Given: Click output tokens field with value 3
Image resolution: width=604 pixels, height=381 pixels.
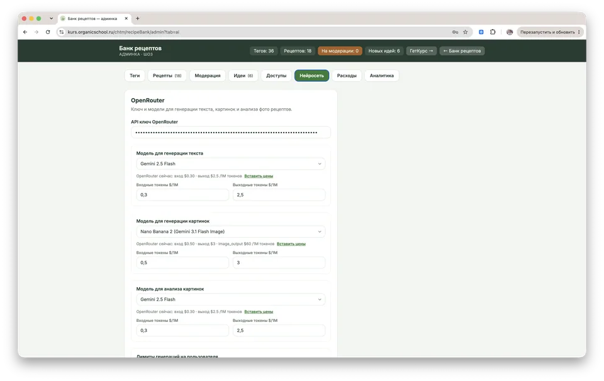Looking at the screenshot, I should 279,262.
